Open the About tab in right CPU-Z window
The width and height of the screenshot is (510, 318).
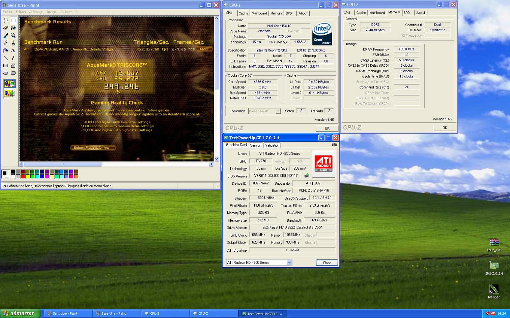tap(421, 13)
